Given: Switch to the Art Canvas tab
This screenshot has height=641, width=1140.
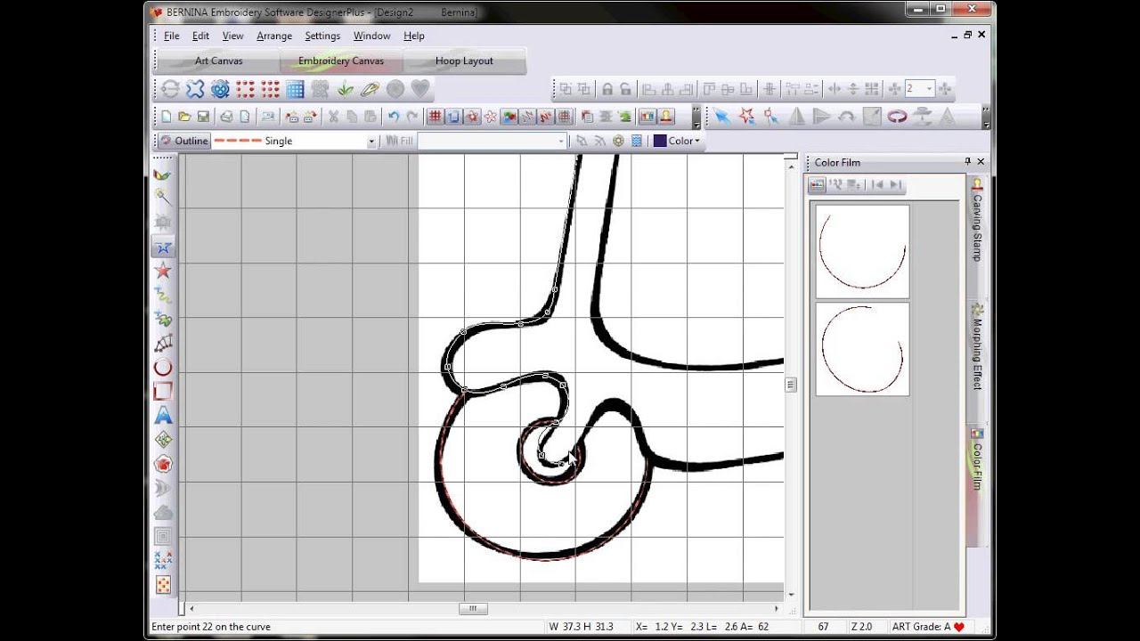Looking at the screenshot, I should click(218, 61).
